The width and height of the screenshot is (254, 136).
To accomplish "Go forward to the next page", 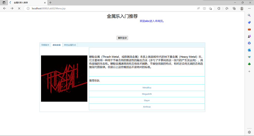I will coord(12,8).
